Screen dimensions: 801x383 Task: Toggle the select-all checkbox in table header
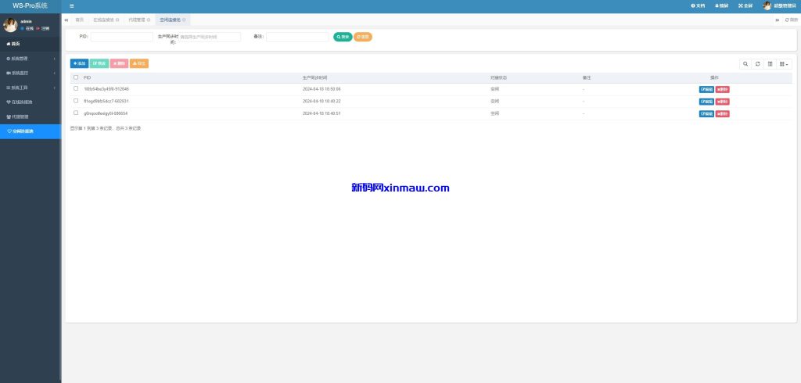coord(76,77)
